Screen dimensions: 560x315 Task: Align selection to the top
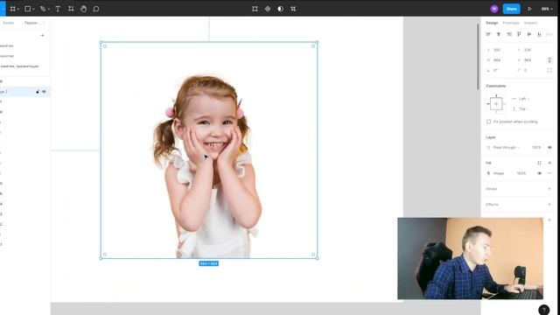coord(519,34)
